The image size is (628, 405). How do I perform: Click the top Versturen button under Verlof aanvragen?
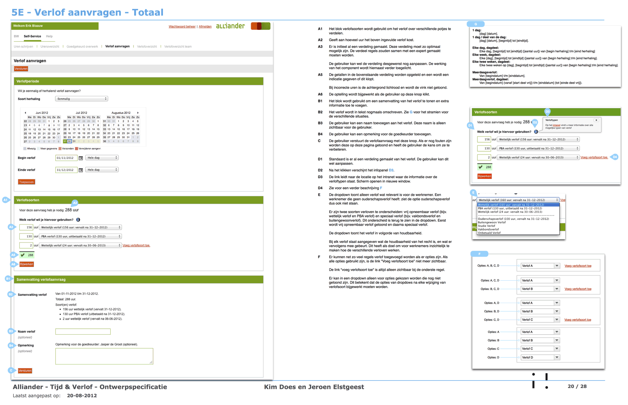pos(21,69)
